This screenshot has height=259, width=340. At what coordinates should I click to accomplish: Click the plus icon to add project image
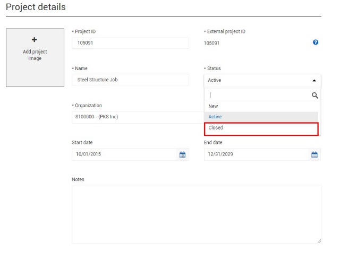(34, 40)
